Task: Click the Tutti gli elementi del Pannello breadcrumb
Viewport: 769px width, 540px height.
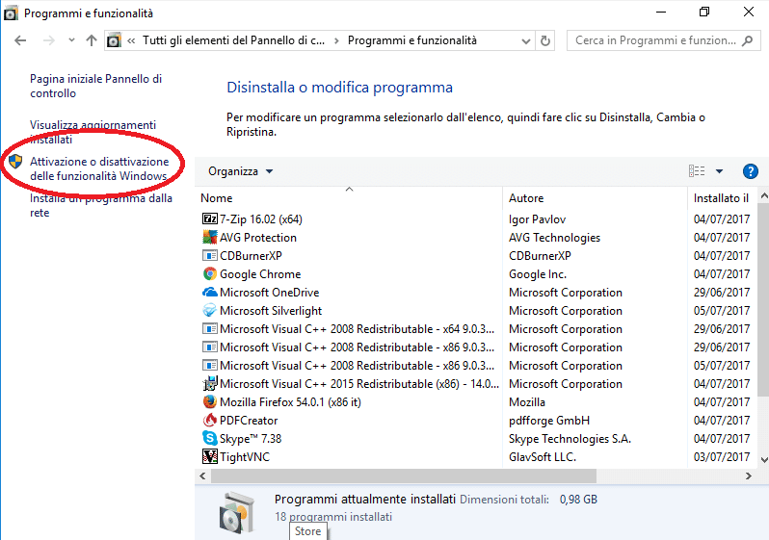Action: [233, 40]
